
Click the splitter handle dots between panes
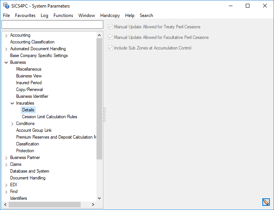[104, 115]
